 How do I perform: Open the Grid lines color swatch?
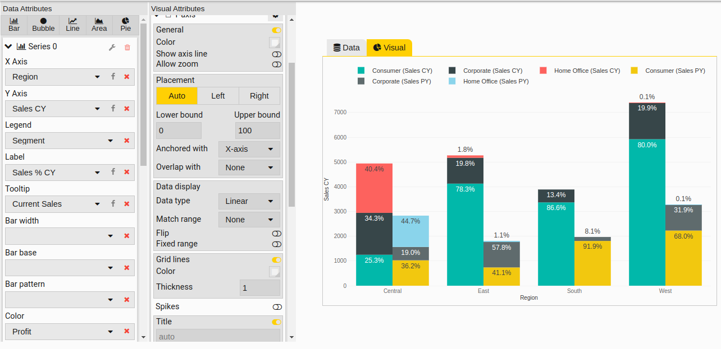(x=276, y=271)
